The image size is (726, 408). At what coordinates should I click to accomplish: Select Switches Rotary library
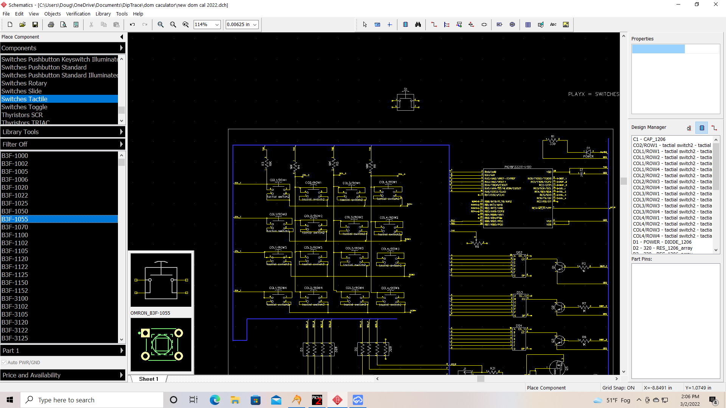point(59,83)
